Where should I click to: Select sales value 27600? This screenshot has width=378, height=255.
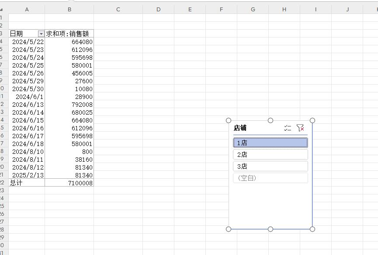point(69,81)
